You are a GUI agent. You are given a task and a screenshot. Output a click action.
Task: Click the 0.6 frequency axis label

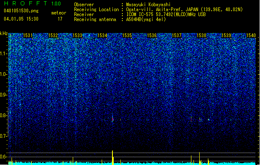pos(4,157)
